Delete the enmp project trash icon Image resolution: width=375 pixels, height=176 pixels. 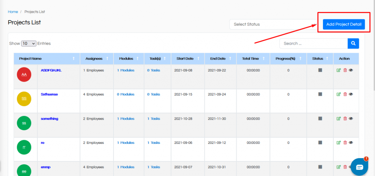click(x=345, y=167)
